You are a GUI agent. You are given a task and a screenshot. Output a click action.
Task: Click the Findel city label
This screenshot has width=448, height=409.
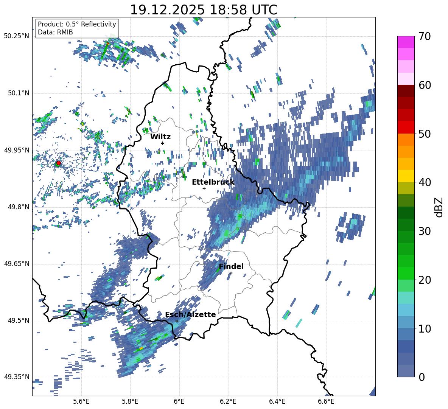231,266
